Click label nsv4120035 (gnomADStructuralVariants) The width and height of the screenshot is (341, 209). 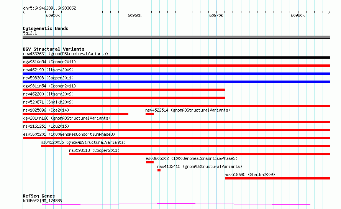tap(83, 142)
